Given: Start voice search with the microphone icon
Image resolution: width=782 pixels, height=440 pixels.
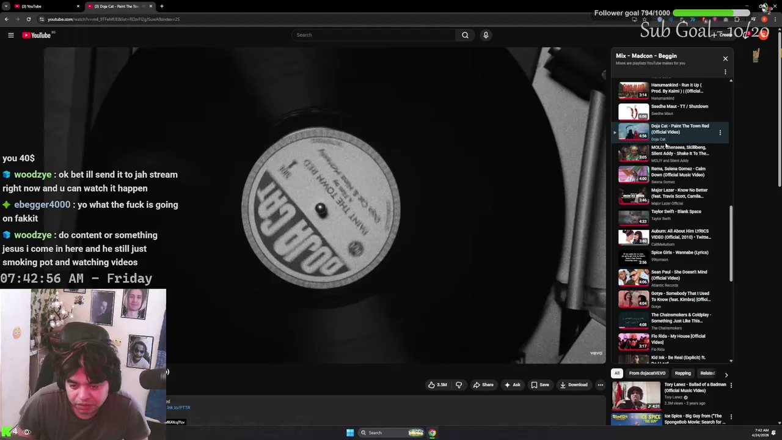Looking at the screenshot, I should 486,35.
